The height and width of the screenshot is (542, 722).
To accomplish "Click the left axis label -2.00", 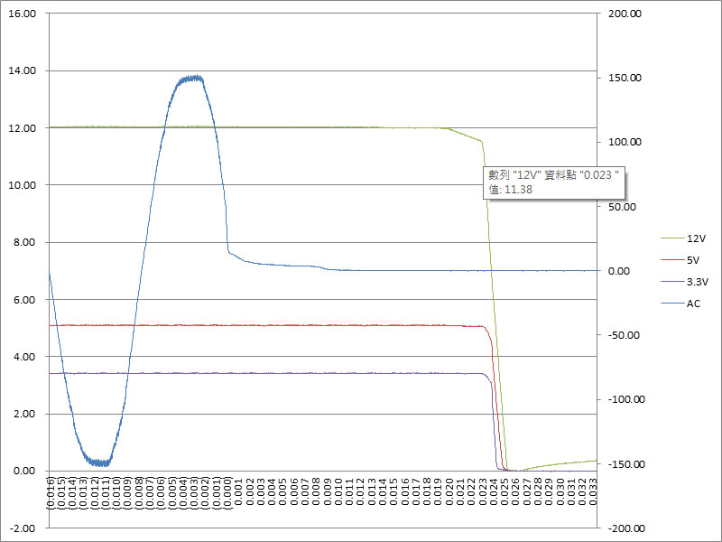I will pyautogui.click(x=23, y=528).
